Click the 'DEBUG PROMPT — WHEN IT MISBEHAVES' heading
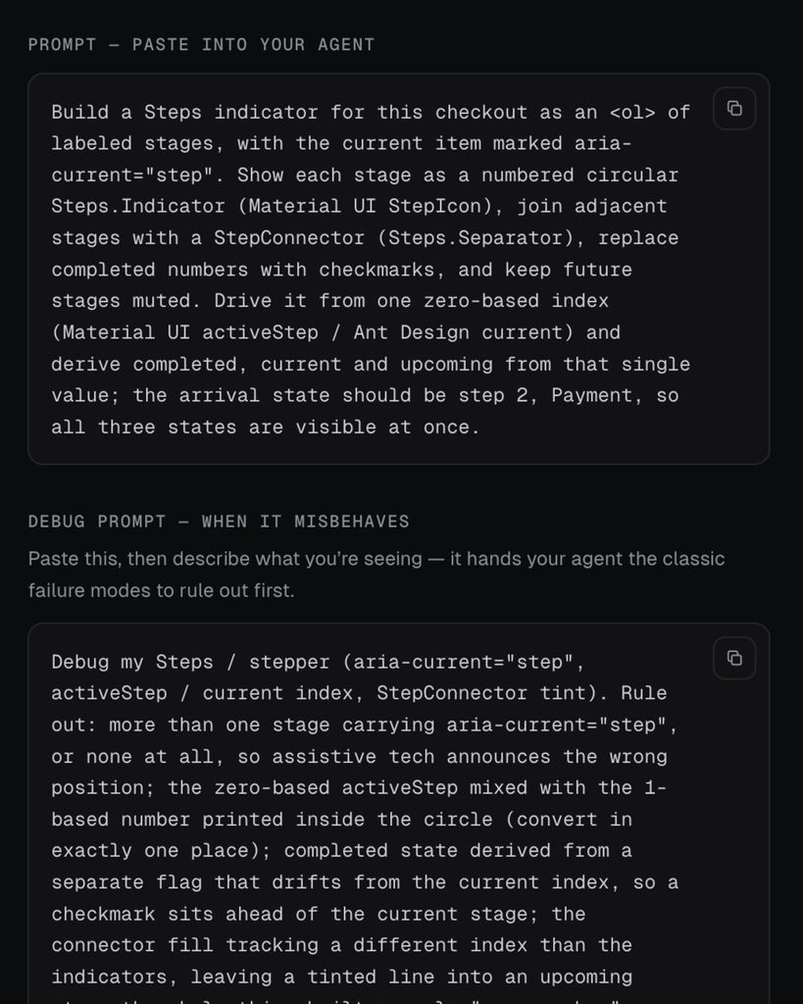The height and width of the screenshot is (1004, 803). click(219, 522)
